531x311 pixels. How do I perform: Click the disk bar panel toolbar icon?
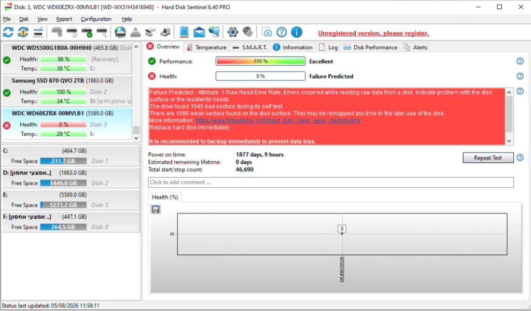38,32
